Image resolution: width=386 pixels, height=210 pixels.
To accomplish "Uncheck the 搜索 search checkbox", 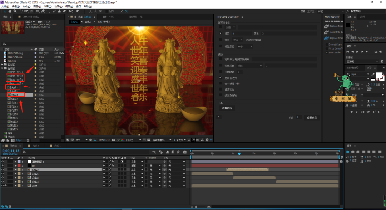I will pyautogui.click(x=220, y=33).
